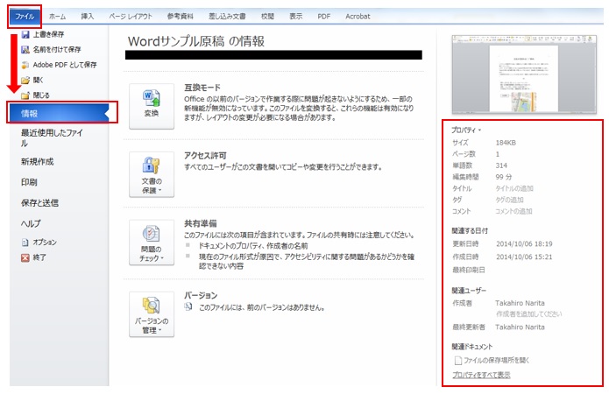Expand the プロパティ dropdown
The height and width of the screenshot is (394, 609).
(466, 130)
